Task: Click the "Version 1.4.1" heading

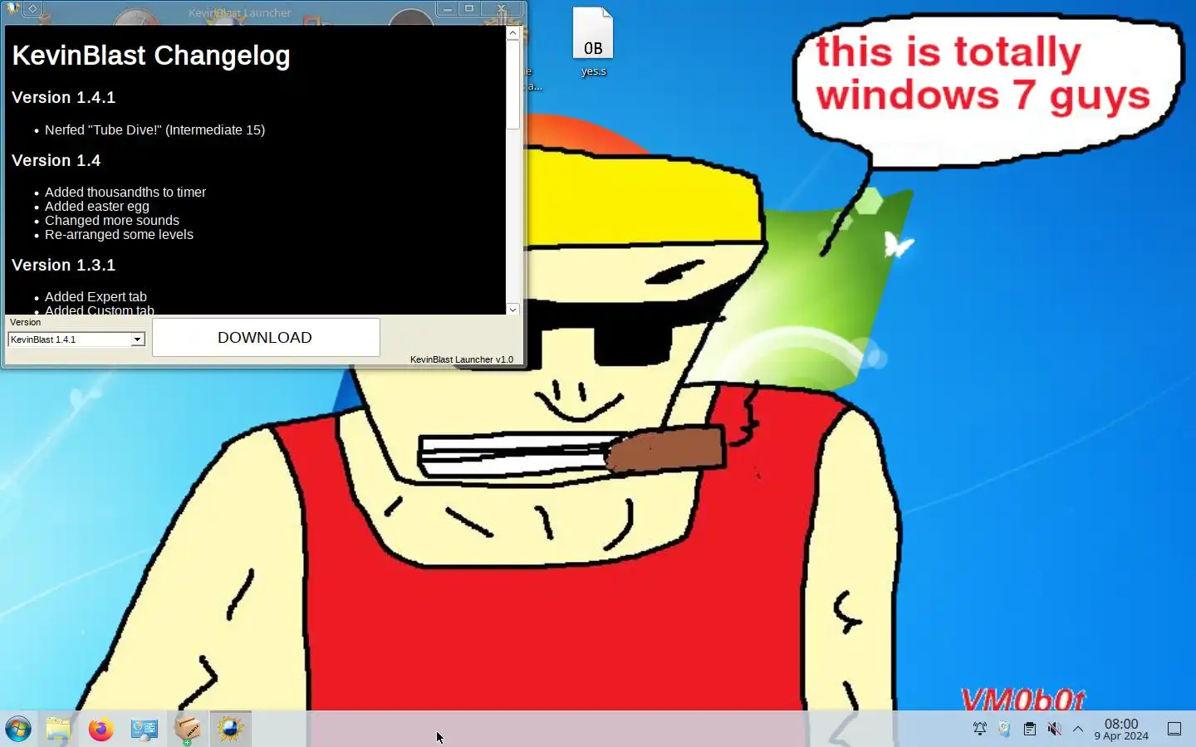Action: pos(64,98)
